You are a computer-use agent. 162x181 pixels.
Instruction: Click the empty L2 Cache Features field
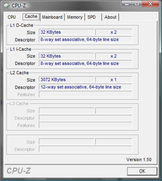point(86,94)
